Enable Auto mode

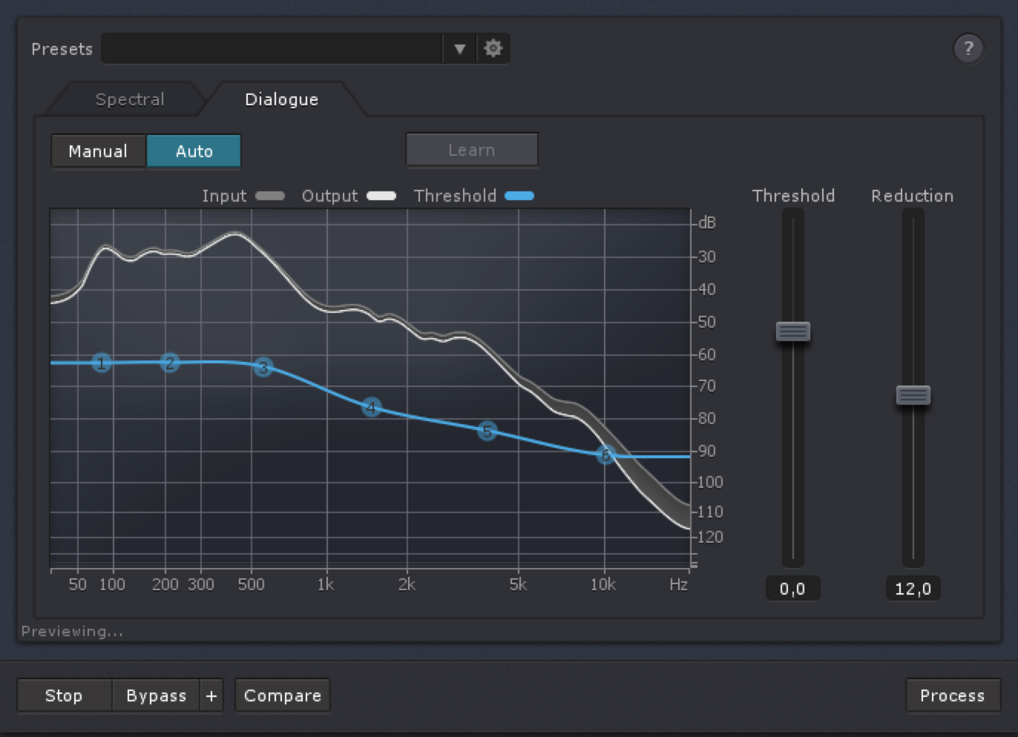click(x=194, y=151)
